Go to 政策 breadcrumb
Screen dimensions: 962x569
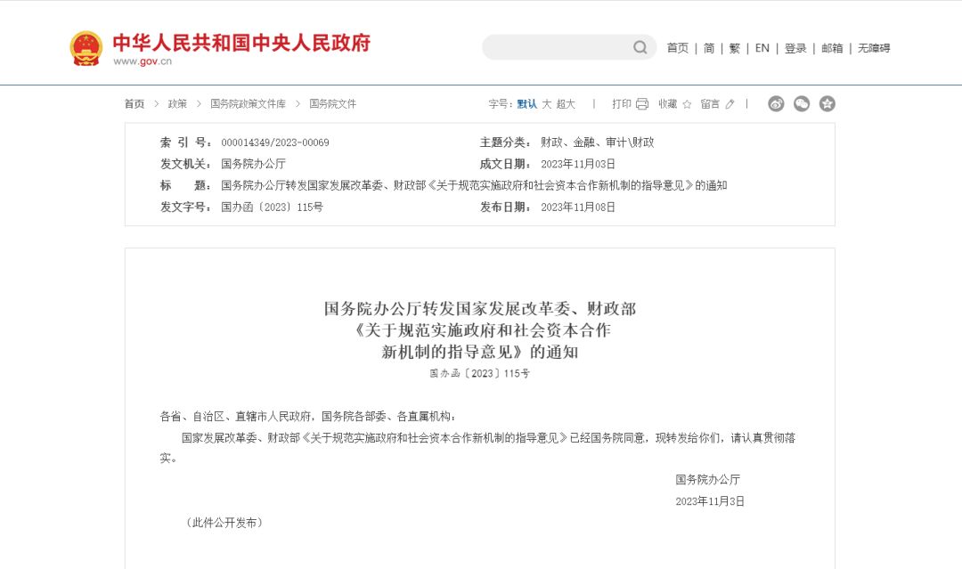(177, 103)
